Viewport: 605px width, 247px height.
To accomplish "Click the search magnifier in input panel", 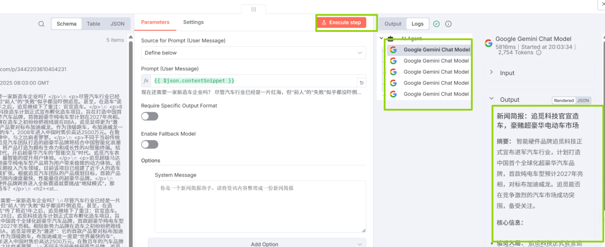I will 41,24.
